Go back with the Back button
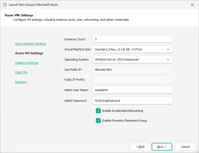 tap(140, 147)
